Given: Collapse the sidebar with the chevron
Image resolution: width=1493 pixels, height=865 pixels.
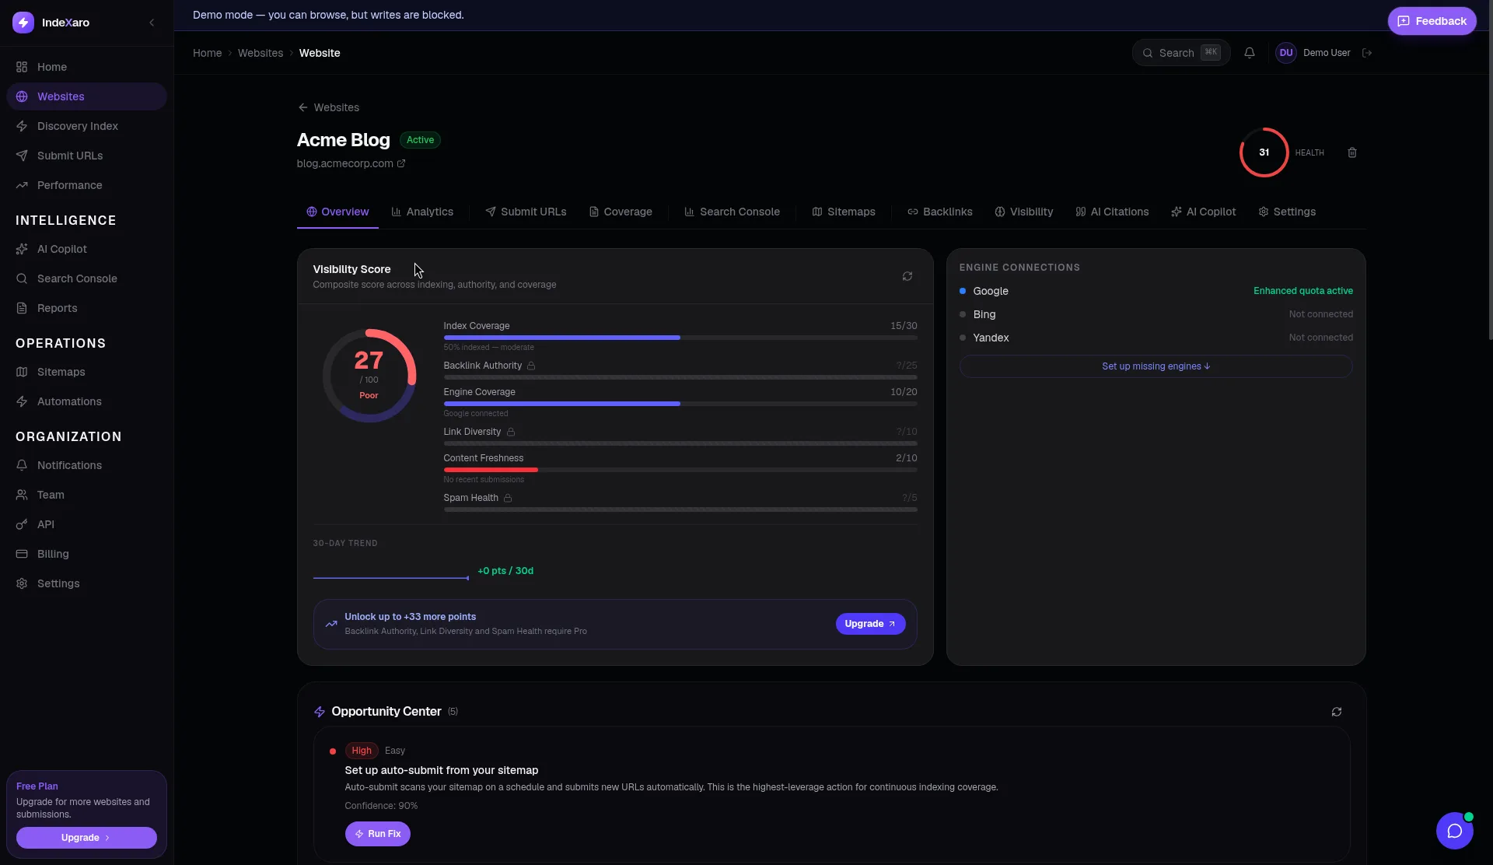Looking at the screenshot, I should pos(152,23).
